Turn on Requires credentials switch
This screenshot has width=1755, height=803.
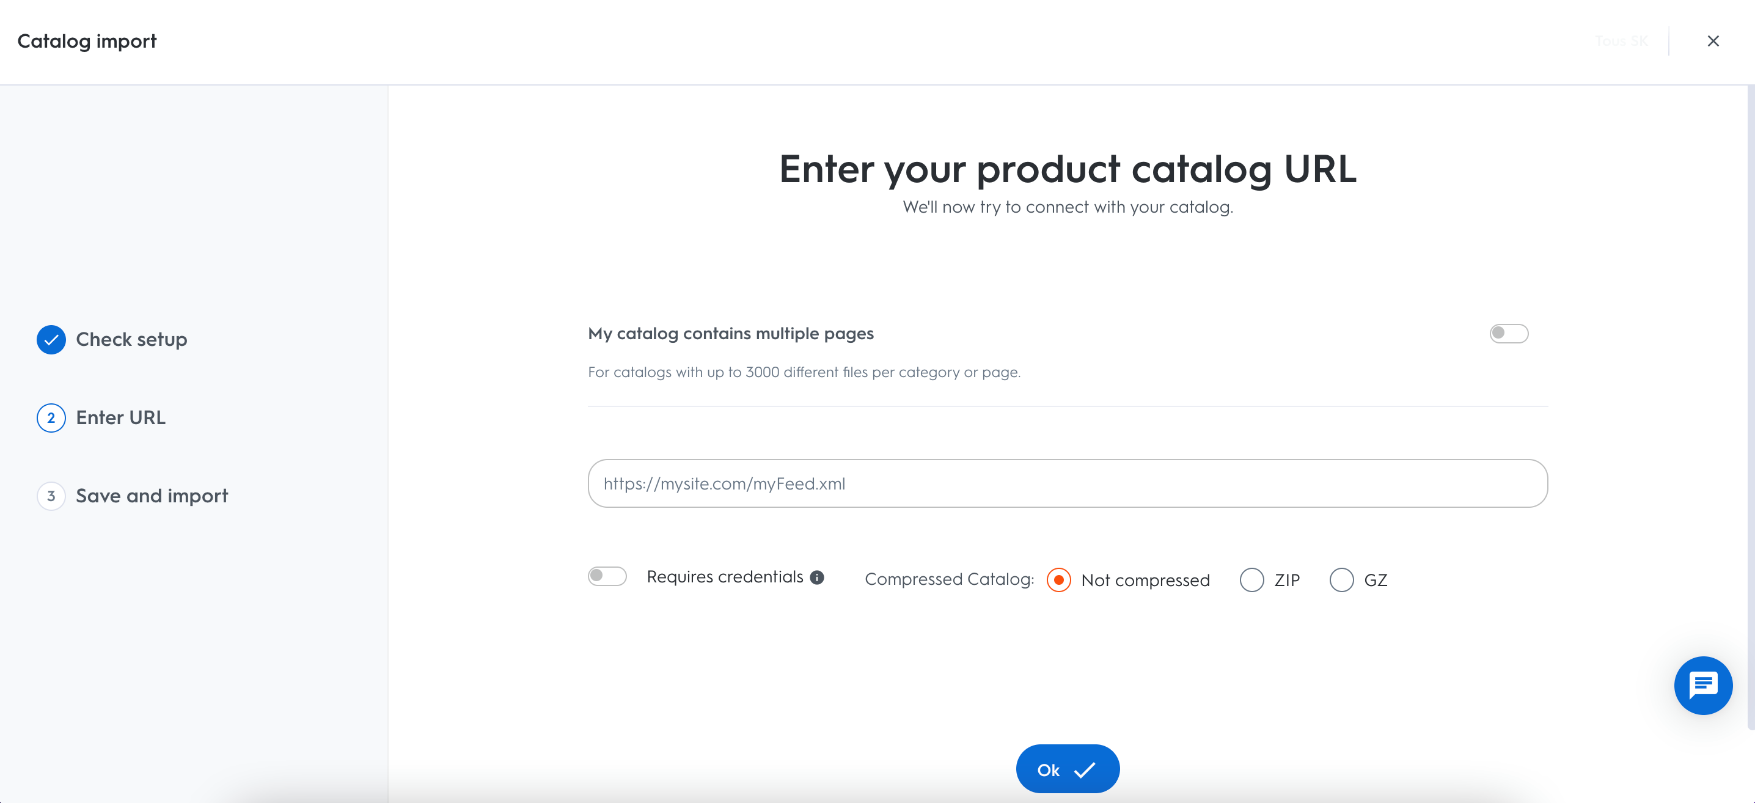pos(607,576)
